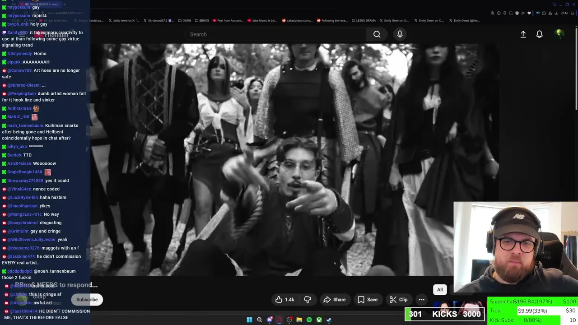578x325 pixels.
Task: Click chat username '@Csnow709'
Action: pyautogui.click(x=19, y=70)
